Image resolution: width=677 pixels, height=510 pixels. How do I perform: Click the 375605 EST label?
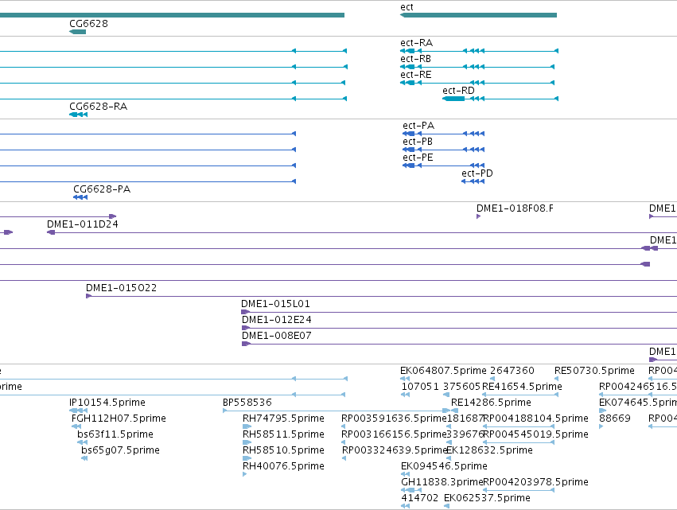pyautogui.click(x=461, y=387)
